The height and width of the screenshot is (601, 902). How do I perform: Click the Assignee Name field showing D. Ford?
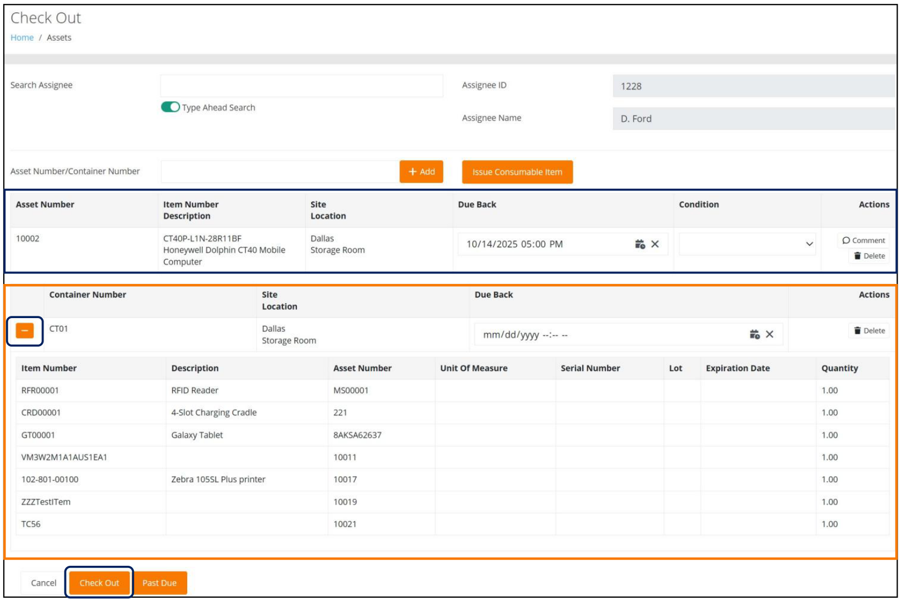tap(754, 118)
